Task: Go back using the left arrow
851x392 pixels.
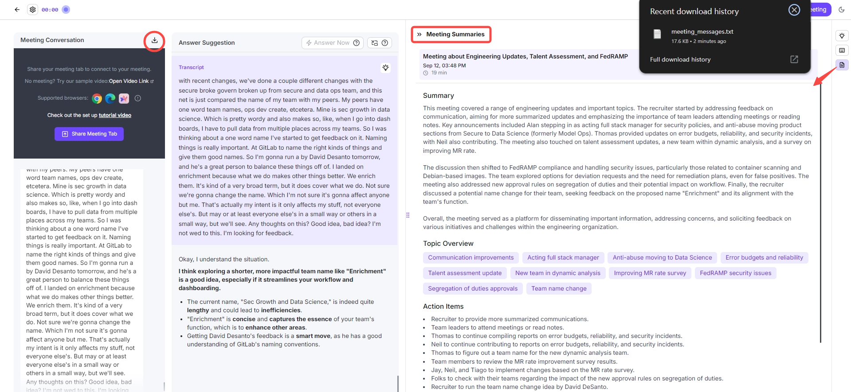Action: (17, 9)
